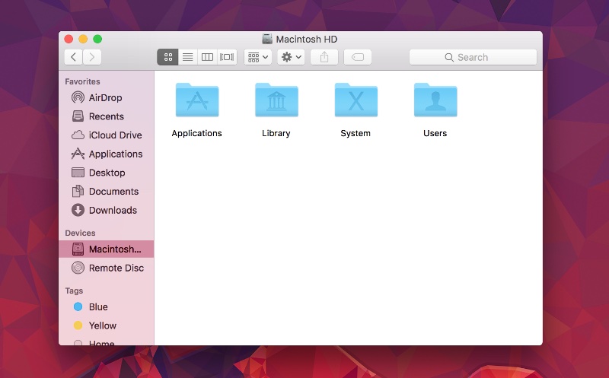Go back with the left chevron

tap(73, 57)
